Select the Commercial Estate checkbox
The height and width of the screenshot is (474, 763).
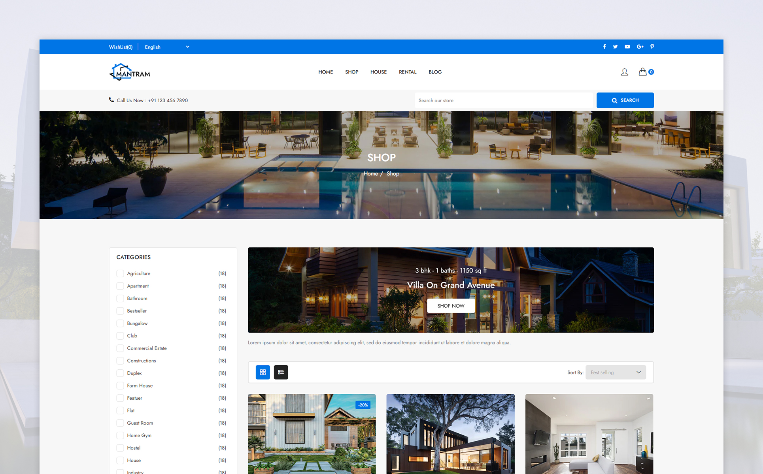(120, 348)
